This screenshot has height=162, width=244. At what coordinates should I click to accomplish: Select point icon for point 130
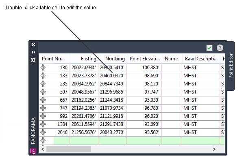pyautogui.click(x=43, y=68)
